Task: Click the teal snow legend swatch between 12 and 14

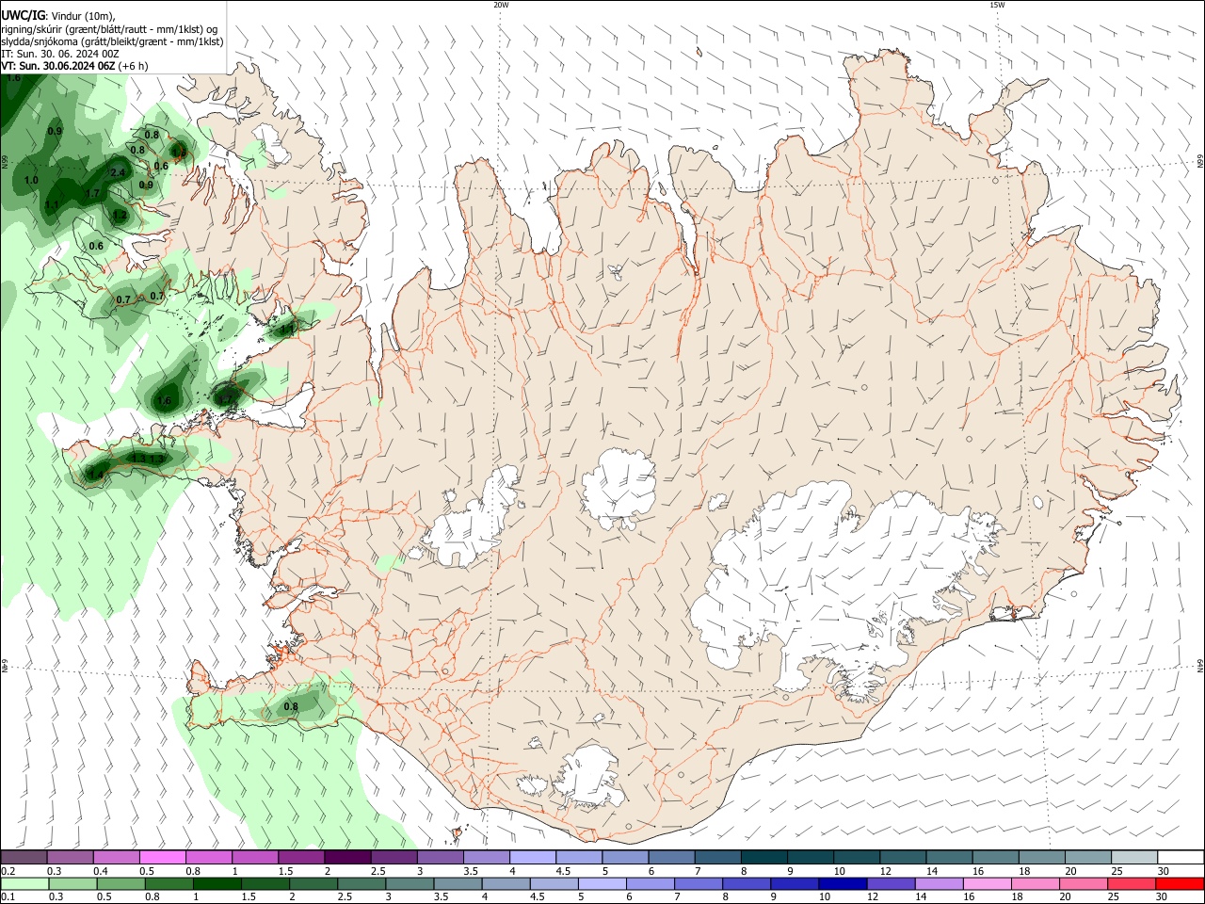Action: pyautogui.click(x=902, y=858)
